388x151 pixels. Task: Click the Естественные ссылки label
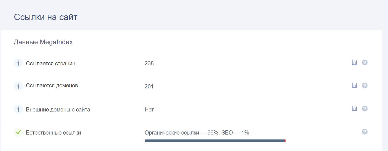tap(53, 133)
